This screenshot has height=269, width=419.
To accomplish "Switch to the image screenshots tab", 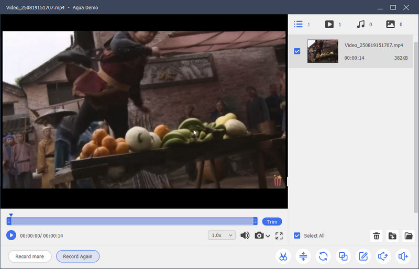I will [394, 24].
